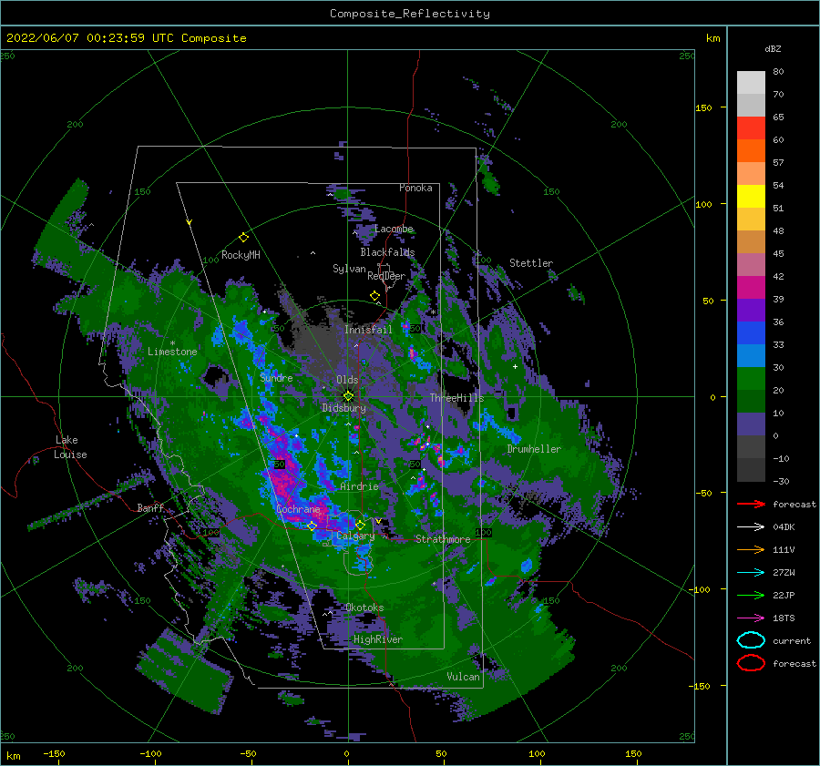Click the Strathmore label
The image size is (820, 766).
point(443,539)
